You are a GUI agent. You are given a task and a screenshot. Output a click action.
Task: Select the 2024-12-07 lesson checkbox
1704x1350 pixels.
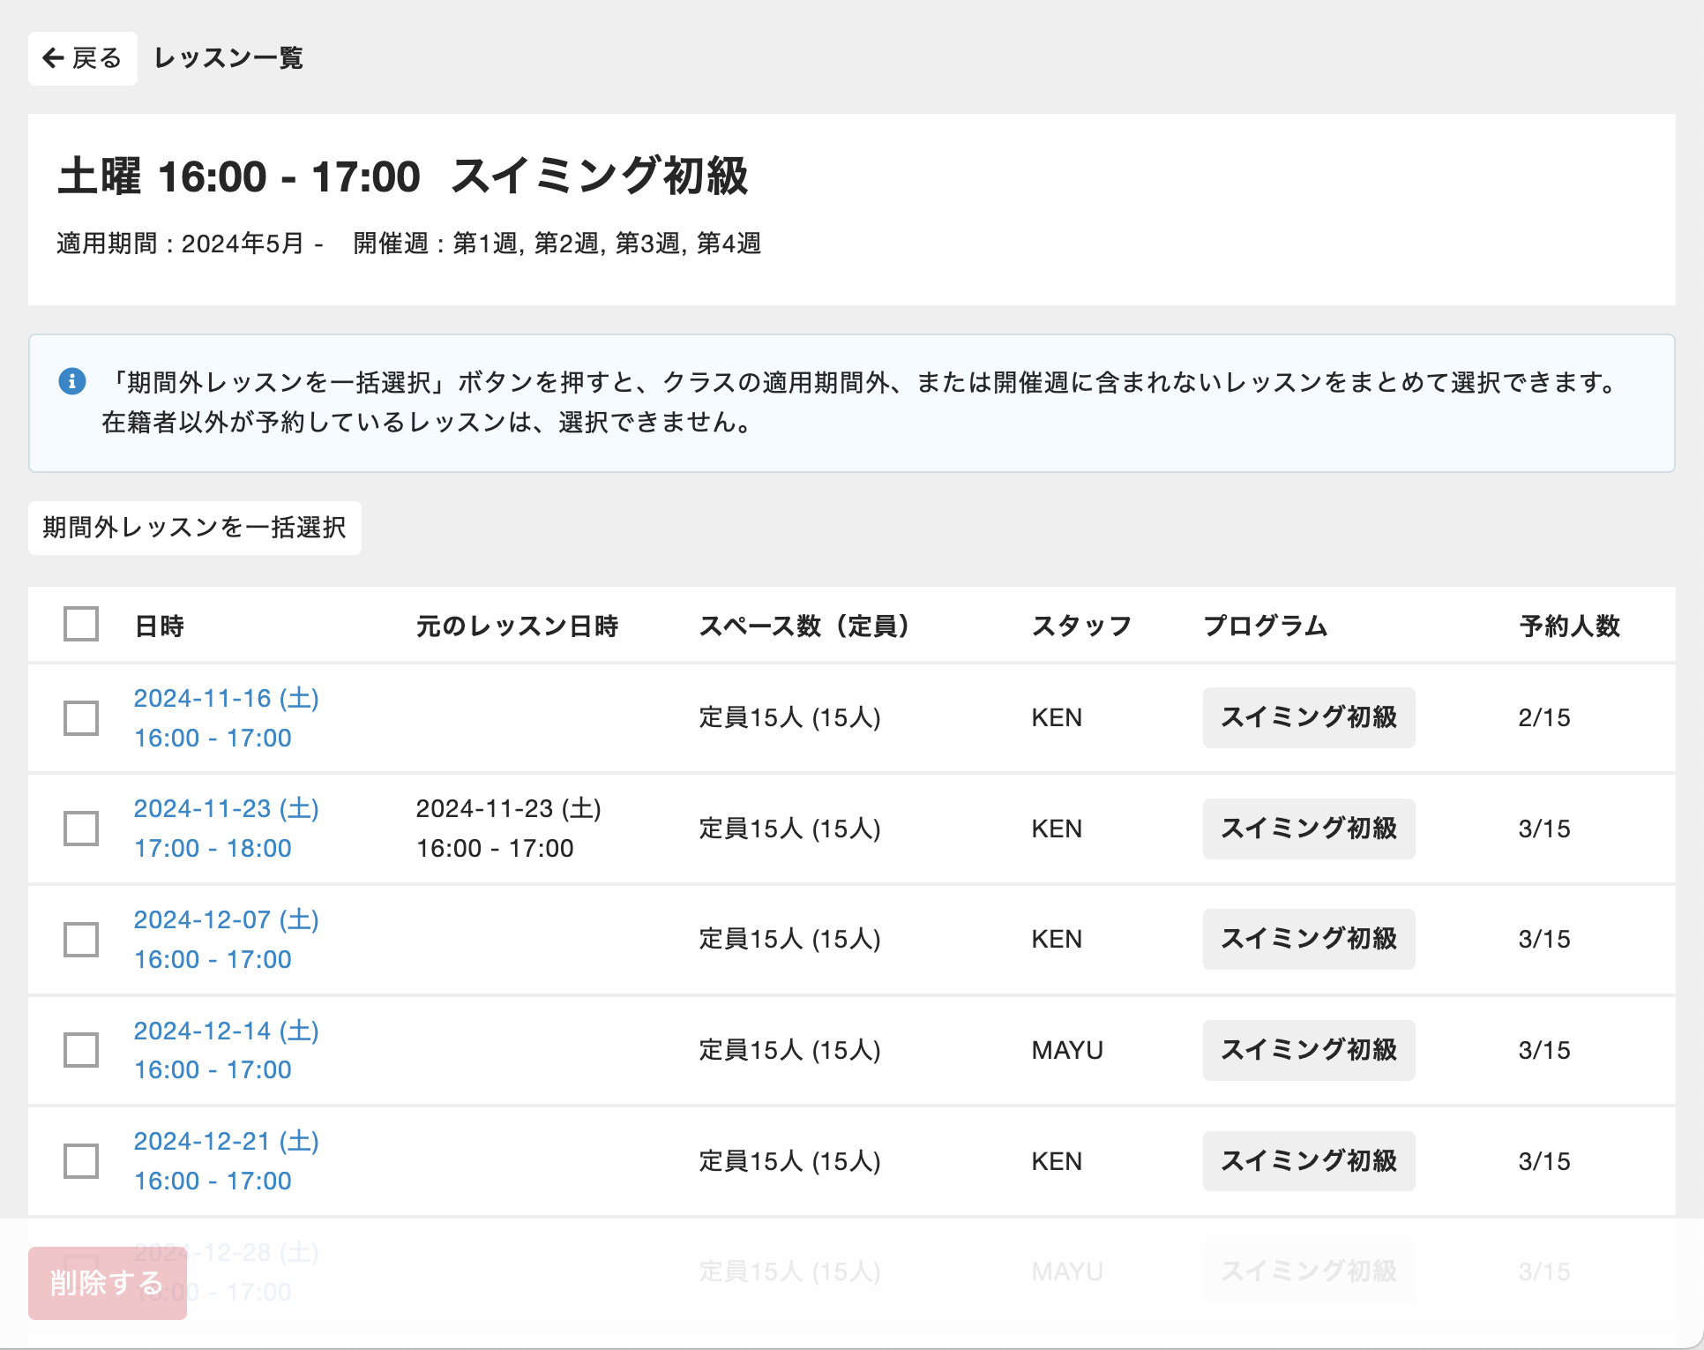81,939
